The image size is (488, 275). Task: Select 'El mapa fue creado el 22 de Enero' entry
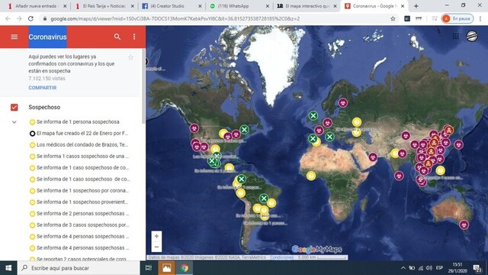point(78,134)
